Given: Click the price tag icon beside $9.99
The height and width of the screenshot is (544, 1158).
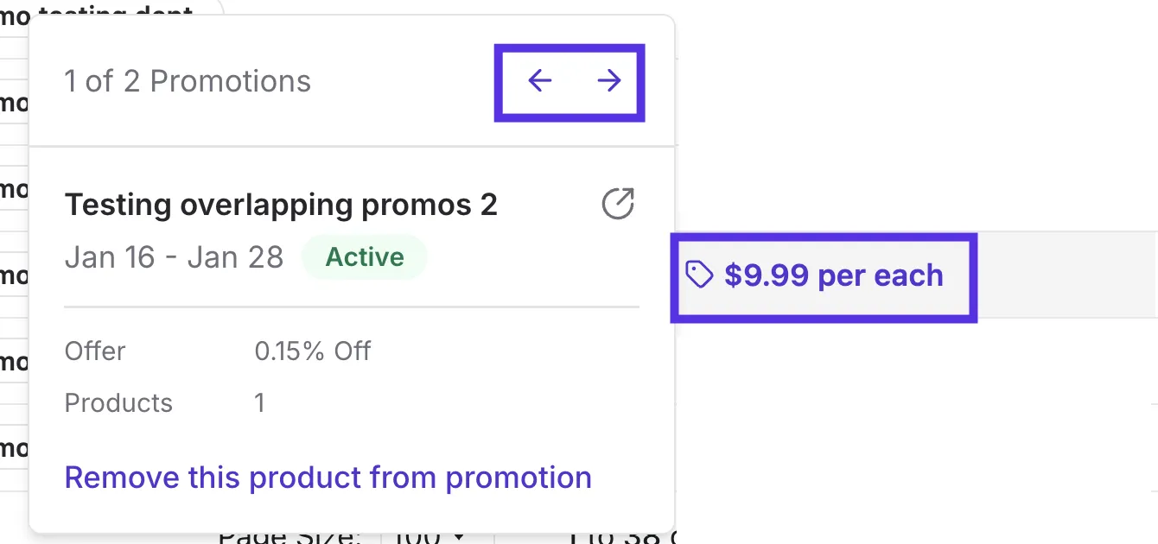Looking at the screenshot, I should (699, 275).
